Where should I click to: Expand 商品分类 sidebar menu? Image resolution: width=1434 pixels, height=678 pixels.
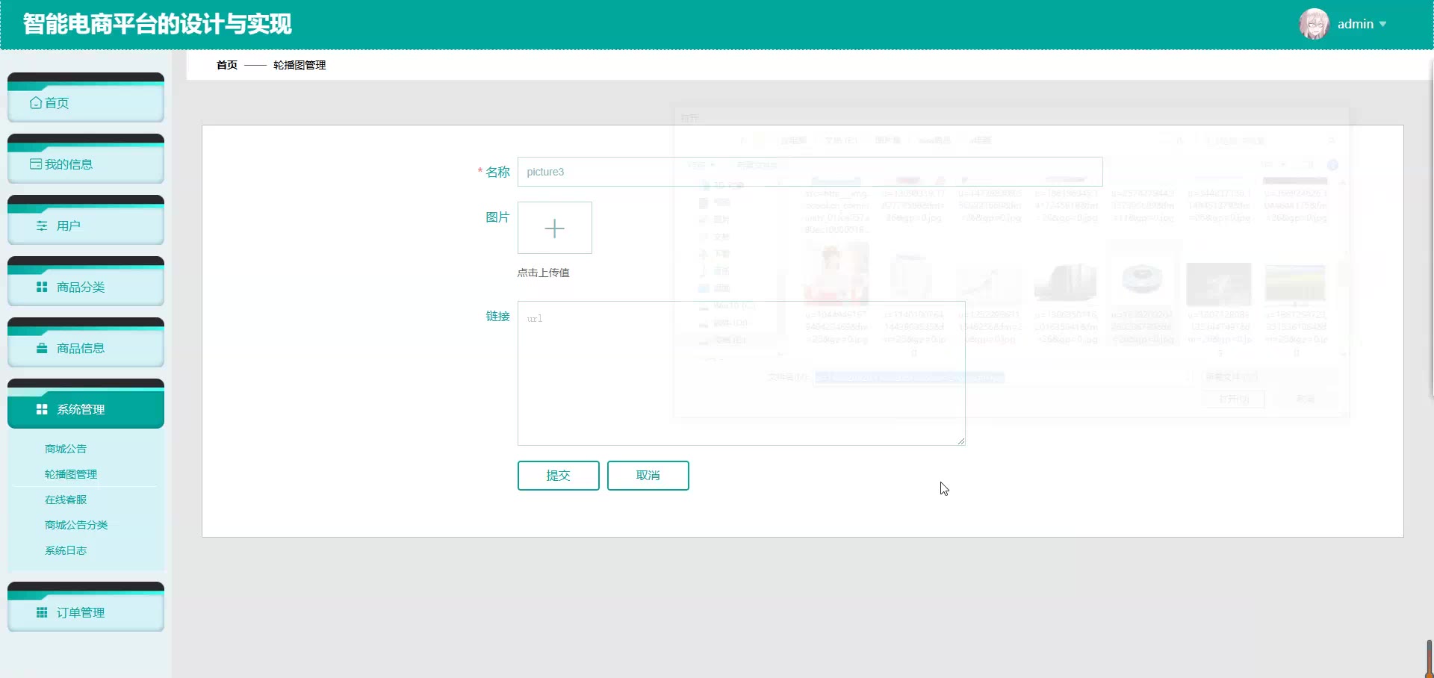pyautogui.click(x=86, y=282)
